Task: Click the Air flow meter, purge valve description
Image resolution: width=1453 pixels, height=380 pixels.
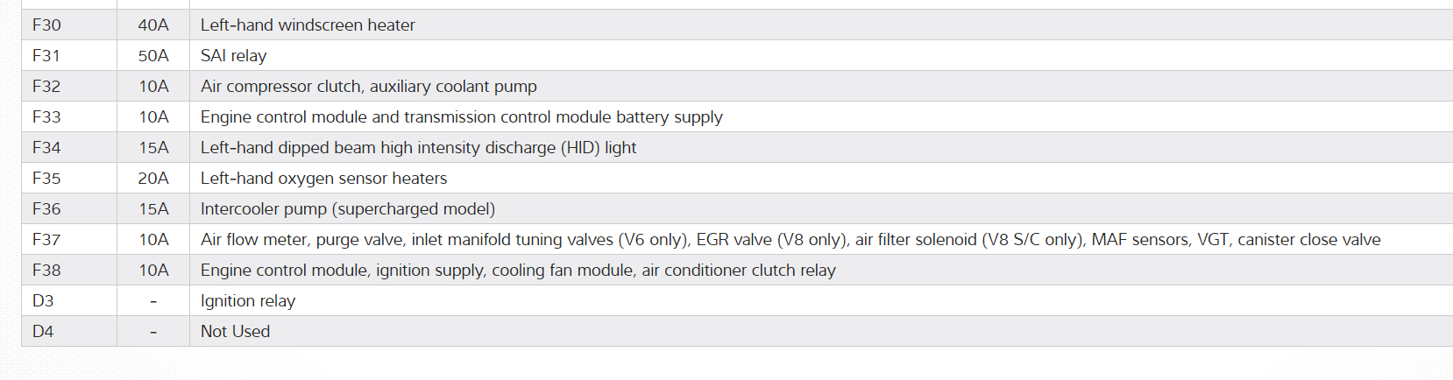Action: pos(790,240)
